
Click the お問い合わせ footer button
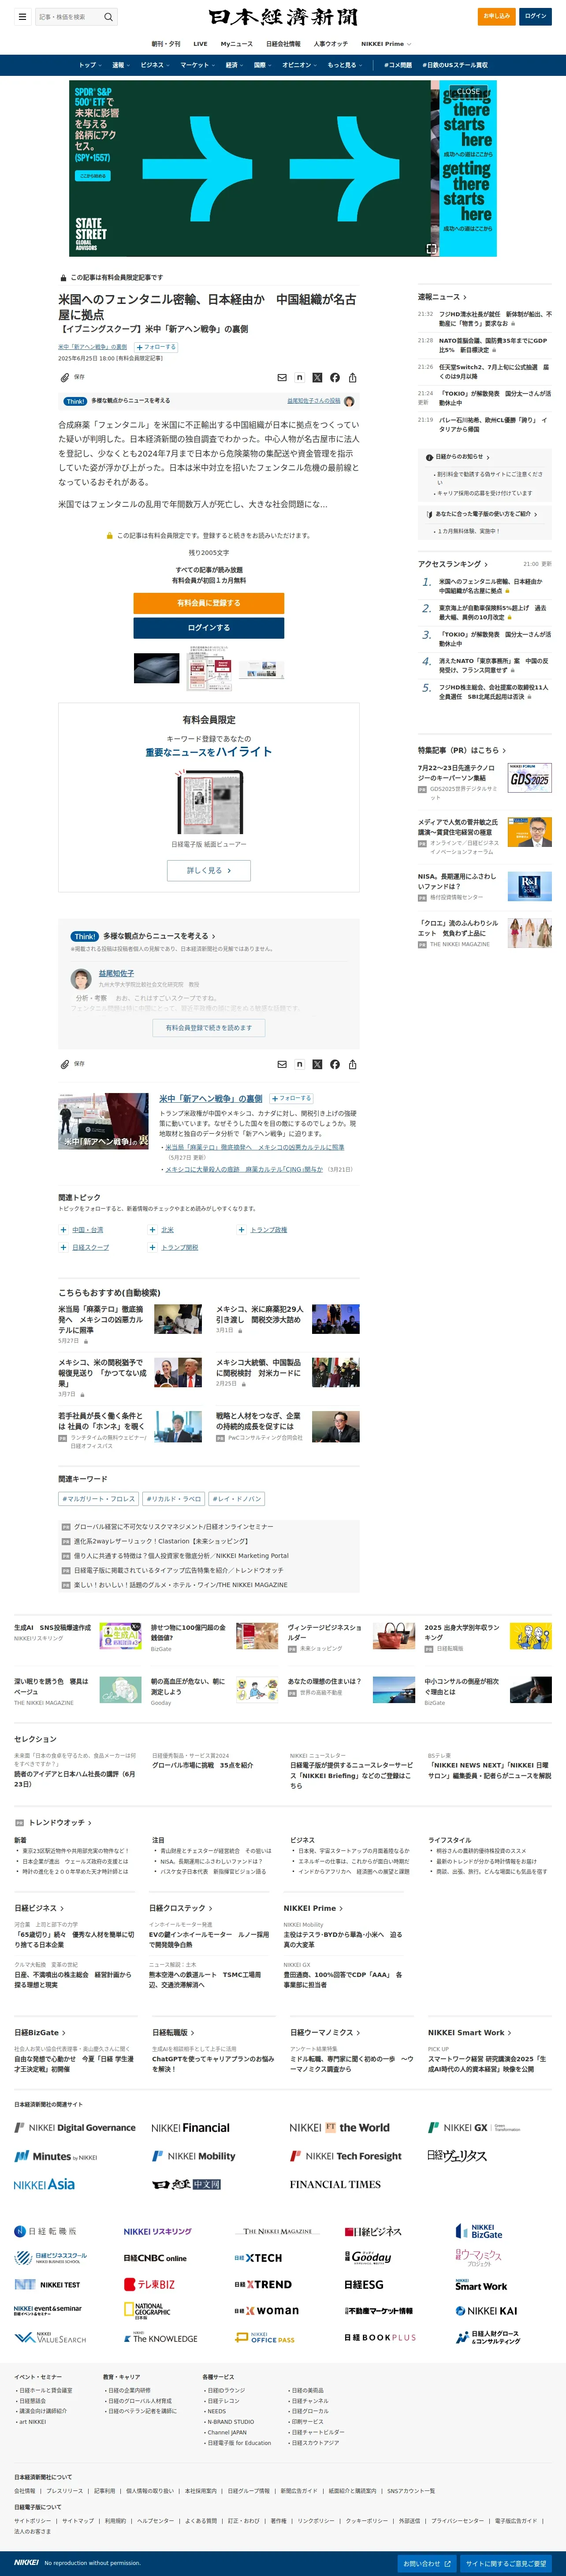coord(427,2564)
